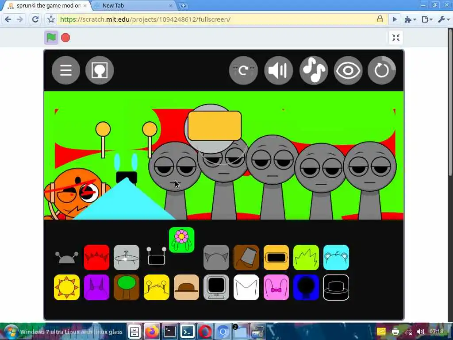Pick the black robot antenna character icon

(156, 256)
